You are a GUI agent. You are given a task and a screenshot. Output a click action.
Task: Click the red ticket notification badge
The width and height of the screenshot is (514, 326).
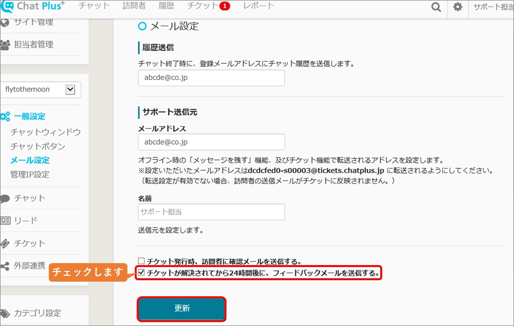(x=225, y=6)
